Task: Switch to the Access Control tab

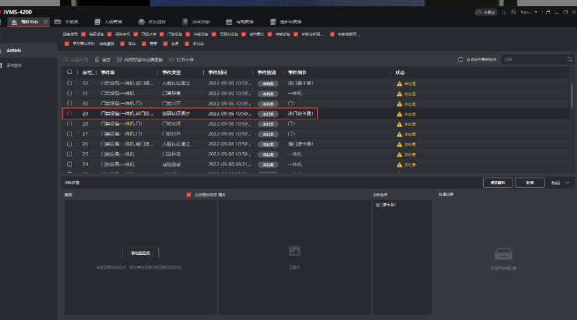Action: click(194, 22)
